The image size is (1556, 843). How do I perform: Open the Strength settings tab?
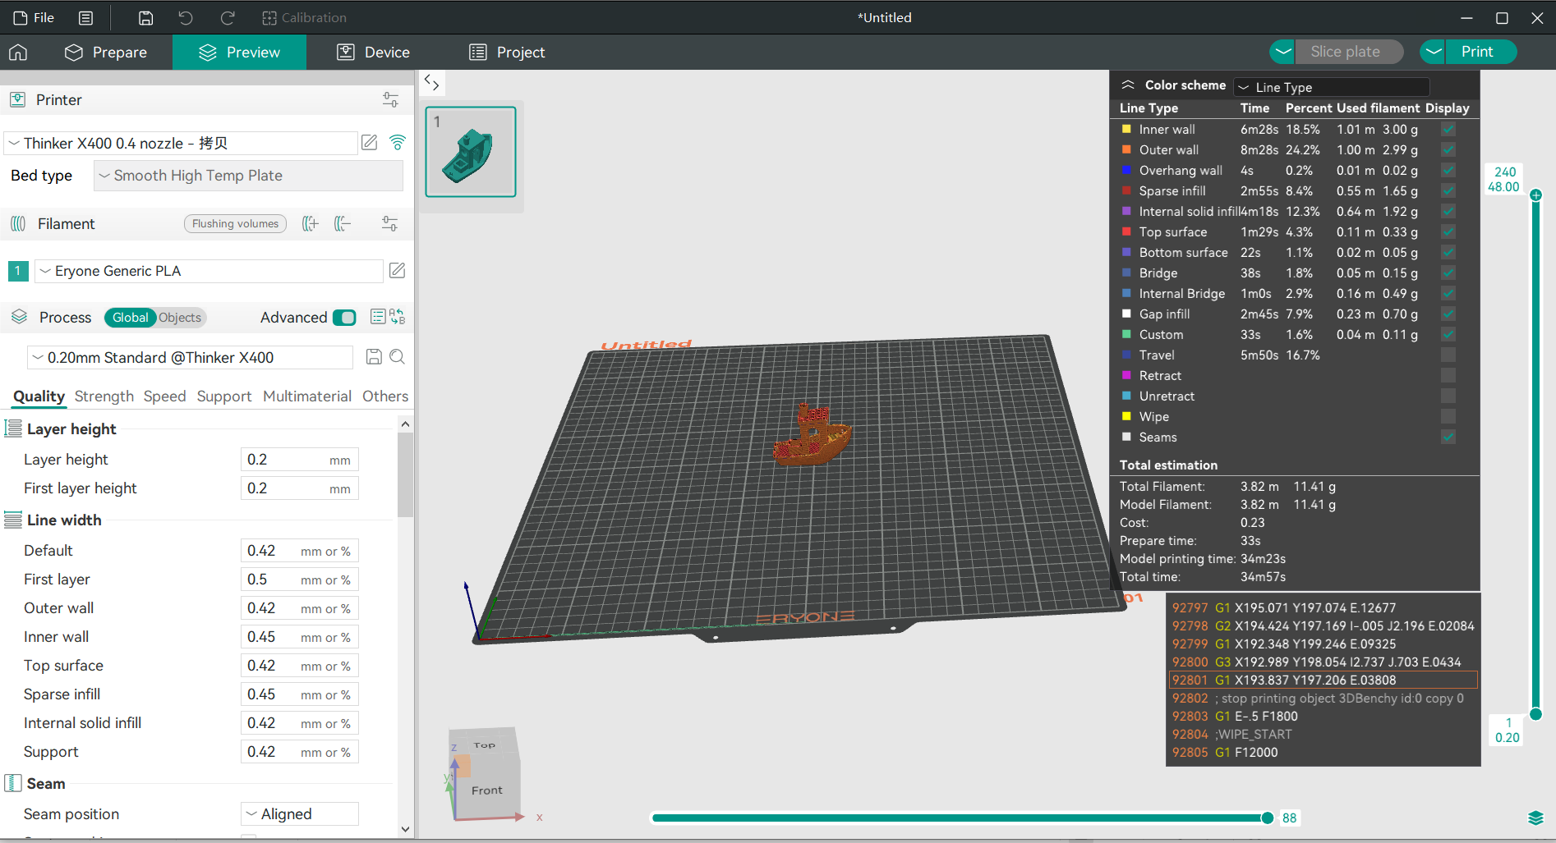104,396
